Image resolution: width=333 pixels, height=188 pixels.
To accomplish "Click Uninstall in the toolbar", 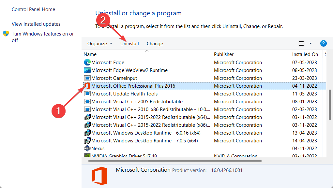I will [129, 44].
